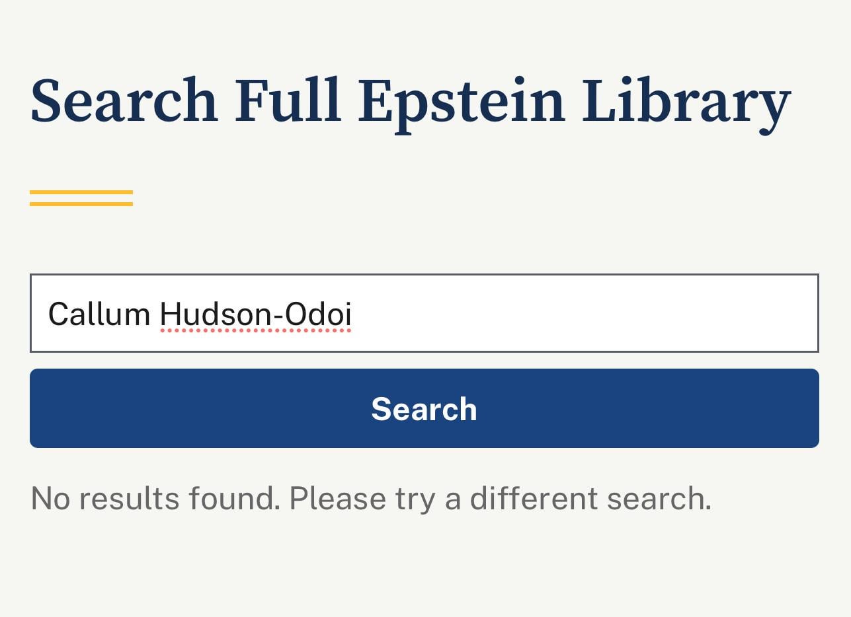Screen dimensions: 851x617
Task: Click the red dotted spell-check underline
Action: click(x=255, y=330)
